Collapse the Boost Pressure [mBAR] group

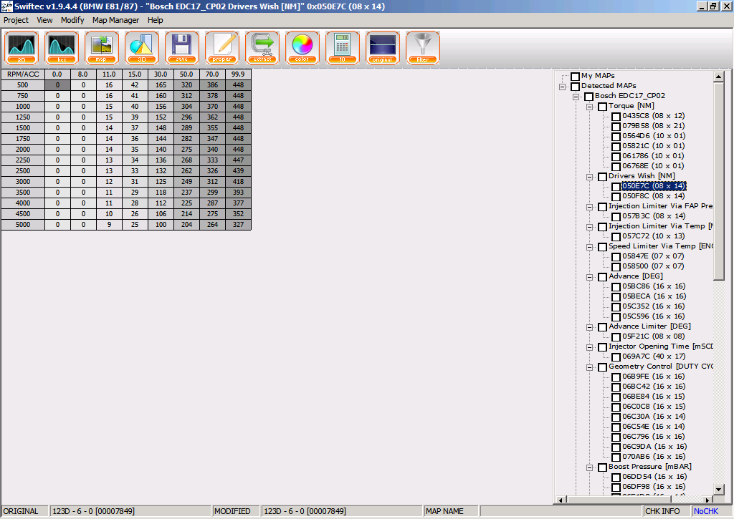click(x=589, y=467)
